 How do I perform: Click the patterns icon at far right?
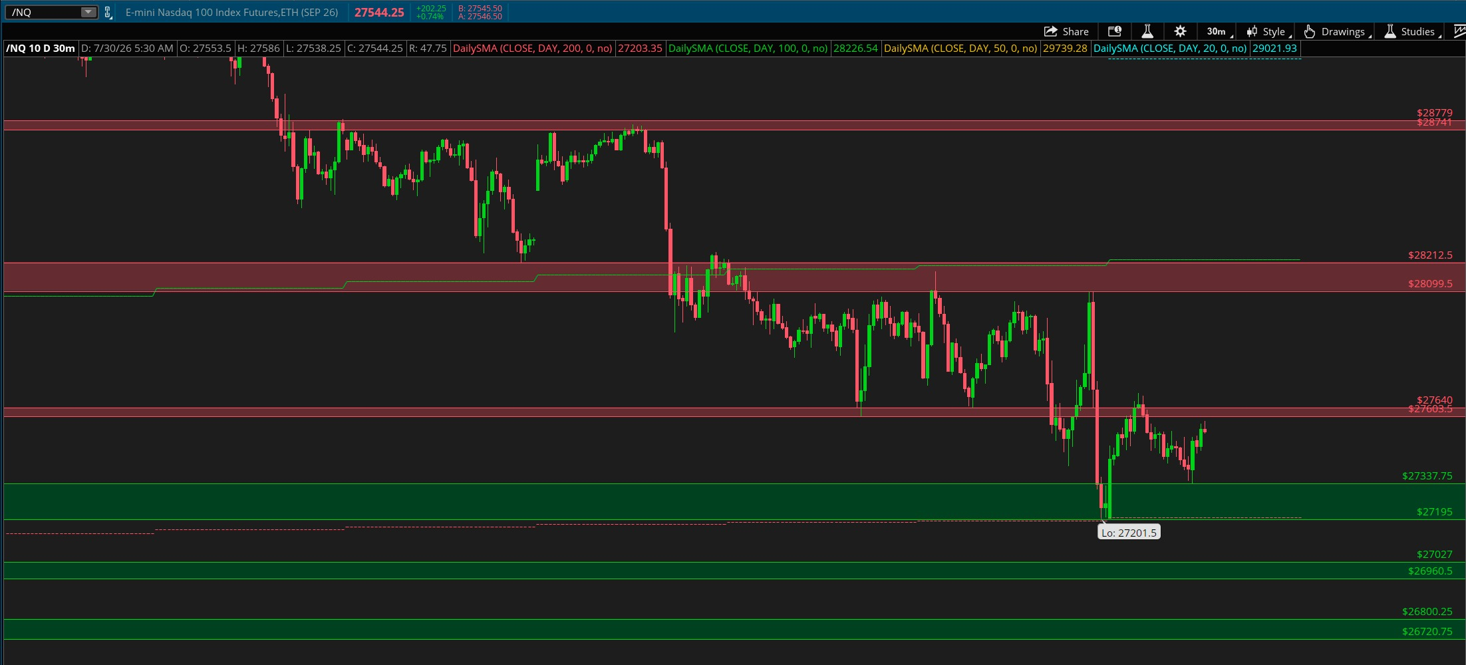(1459, 31)
